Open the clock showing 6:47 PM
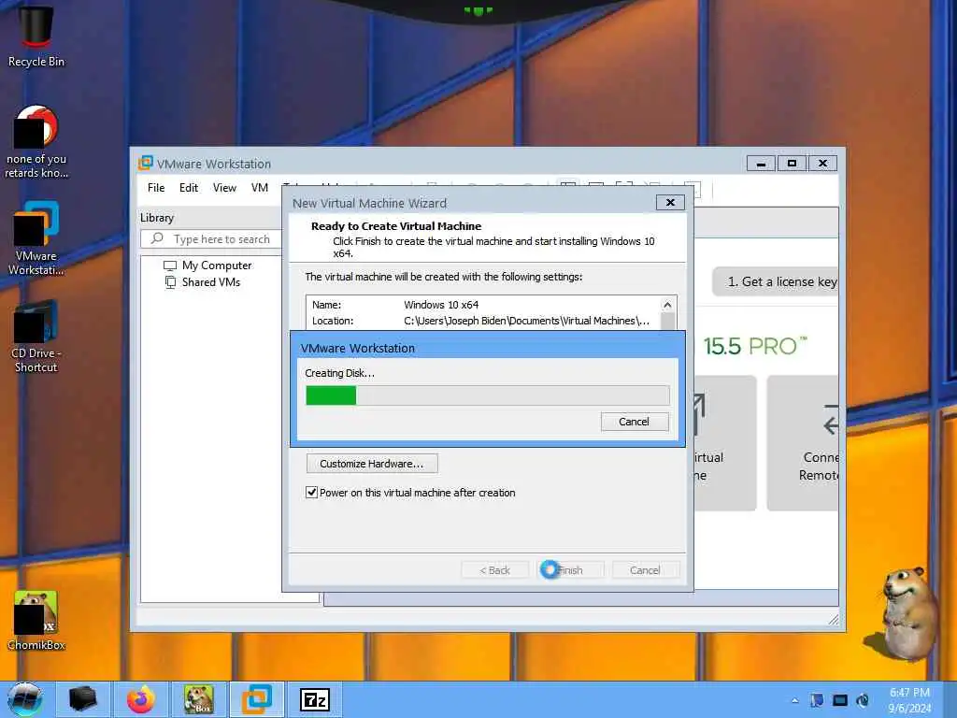Screen dimensions: 957x718 tap(909, 700)
